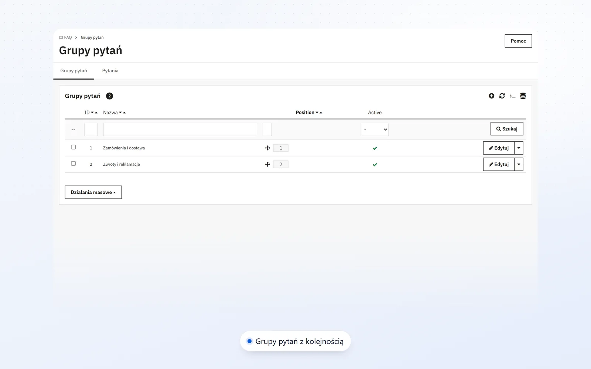Open the Active filter dropdown
Viewport: 591px width, 369px height.
(375, 130)
